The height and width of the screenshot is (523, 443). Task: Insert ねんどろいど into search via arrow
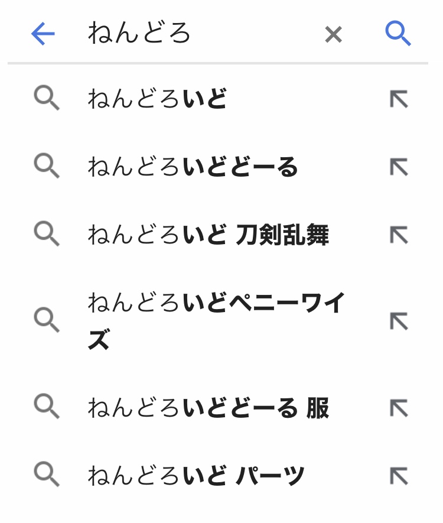(x=399, y=99)
